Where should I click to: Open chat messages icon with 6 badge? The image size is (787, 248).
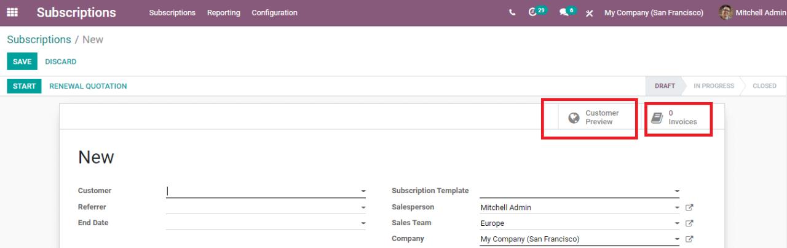[x=565, y=12]
